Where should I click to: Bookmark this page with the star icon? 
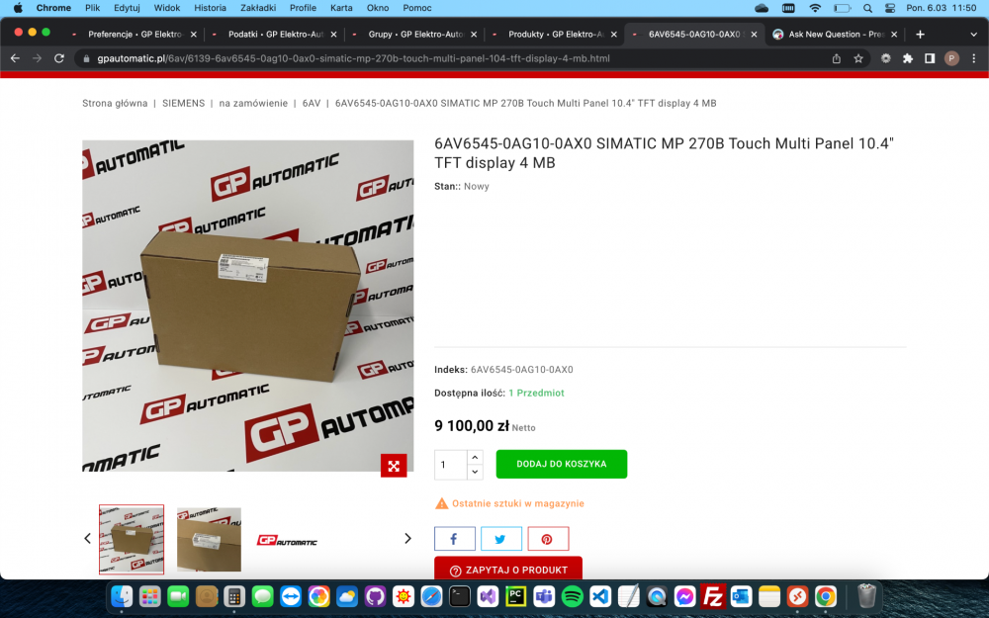[x=857, y=58]
